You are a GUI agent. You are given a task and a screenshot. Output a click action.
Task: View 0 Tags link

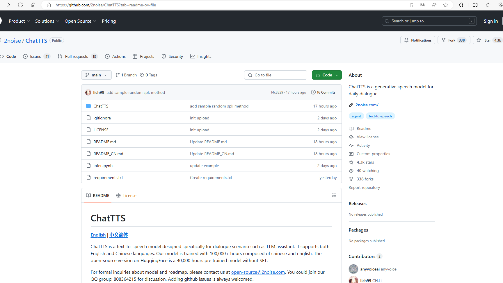tap(149, 75)
